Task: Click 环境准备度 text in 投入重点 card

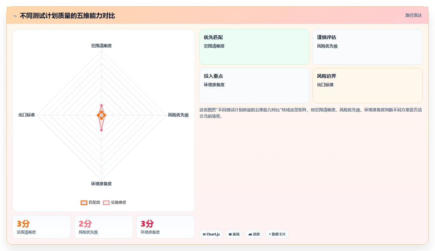Action: tap(214, 85)
